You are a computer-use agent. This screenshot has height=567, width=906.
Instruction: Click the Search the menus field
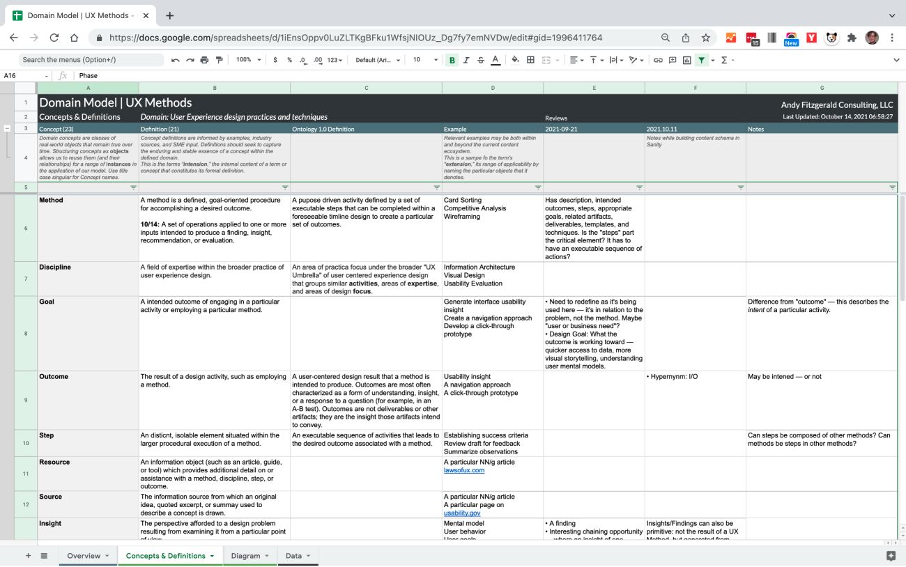(x=91, y=60)
